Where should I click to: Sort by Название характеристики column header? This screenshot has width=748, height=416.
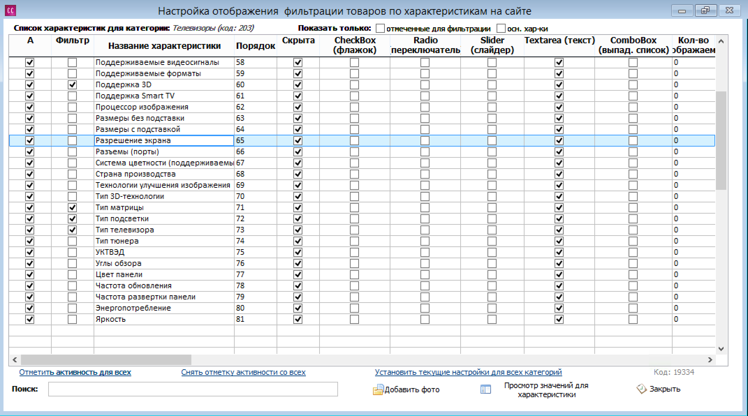(164, 46)
